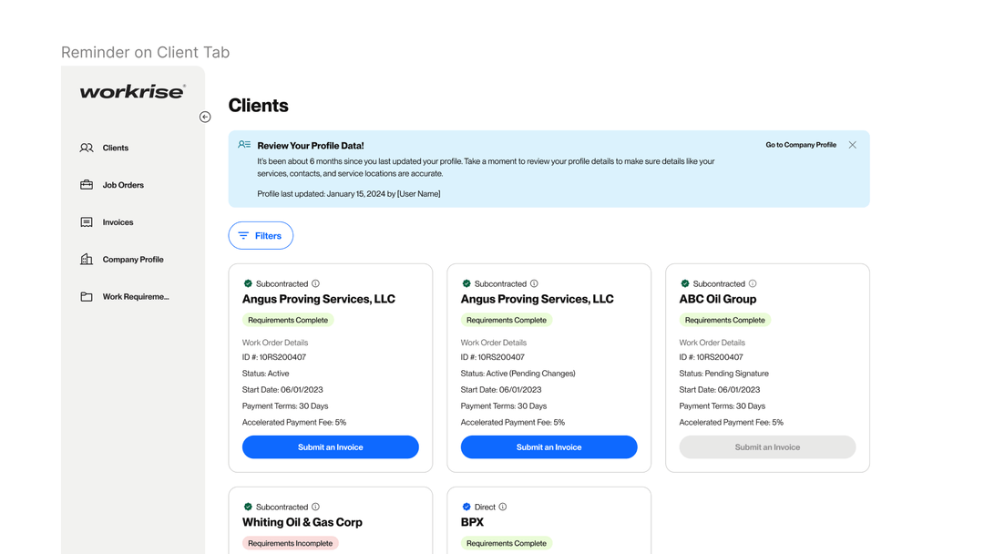Open the Filters panel

[261, 236]
